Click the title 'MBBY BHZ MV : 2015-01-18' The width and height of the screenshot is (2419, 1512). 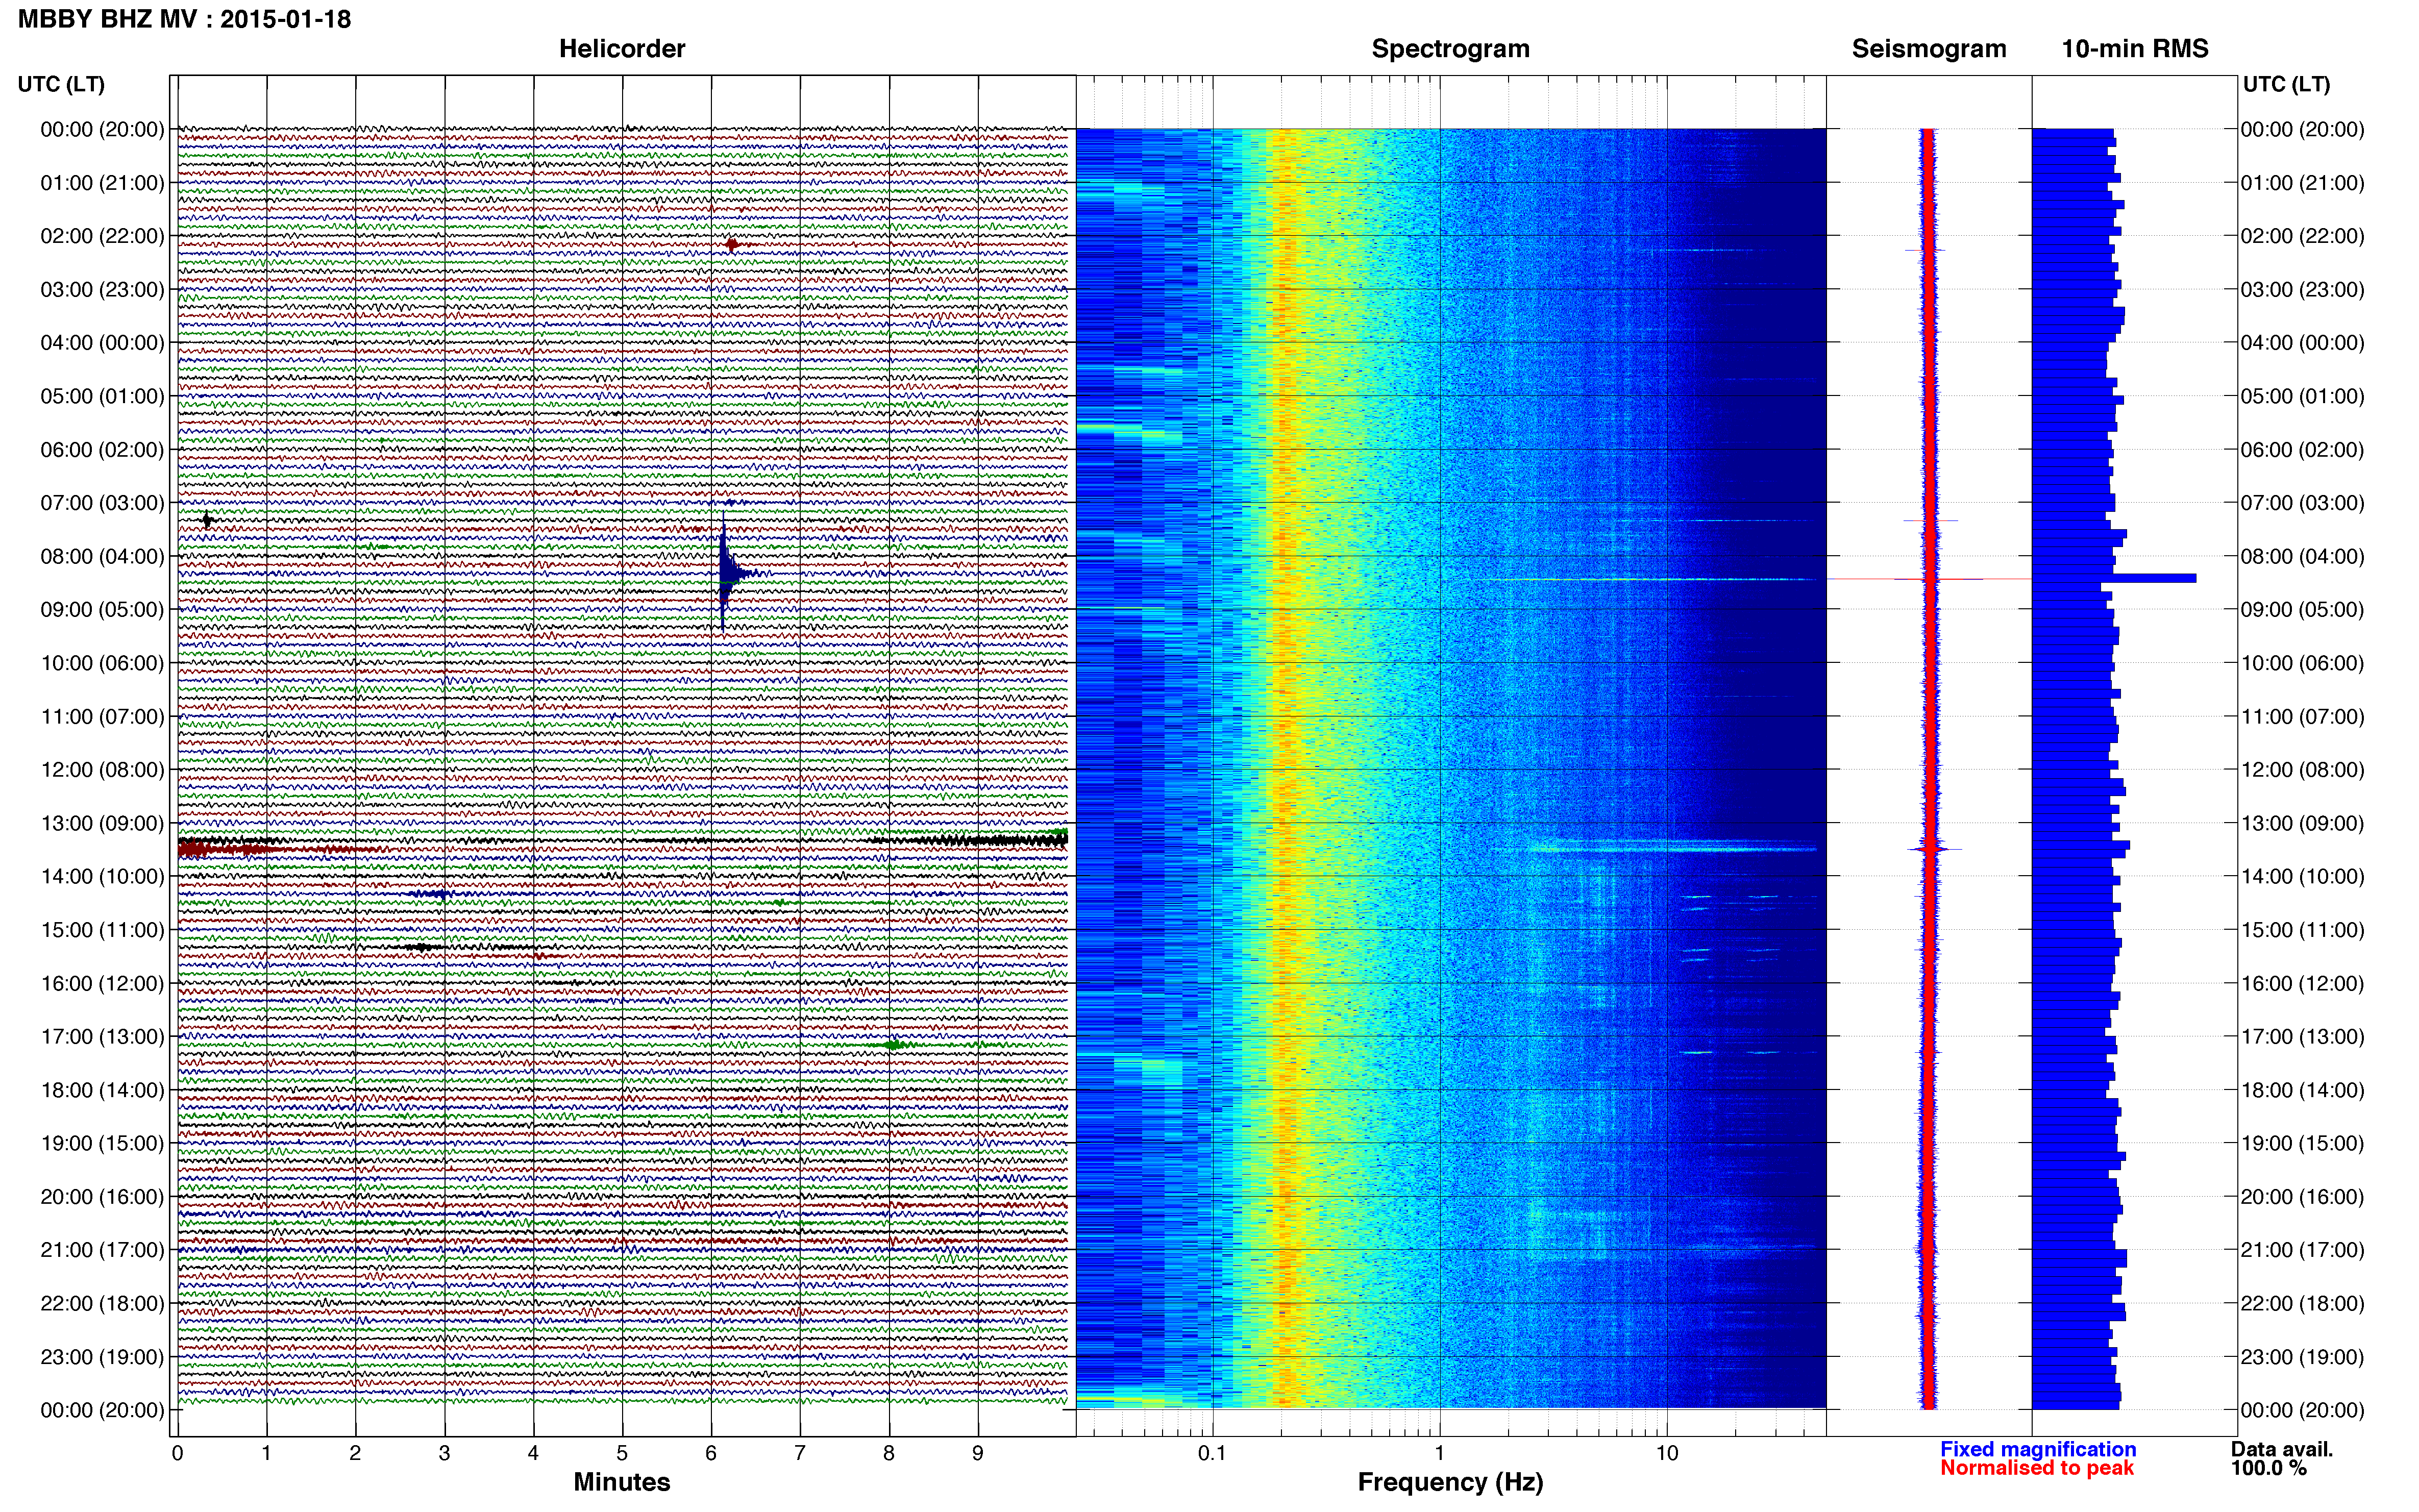(185, 19)
